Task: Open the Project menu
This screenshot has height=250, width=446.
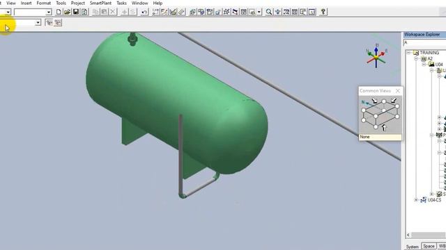Action: pyautogui.click(x=78, y=3)
